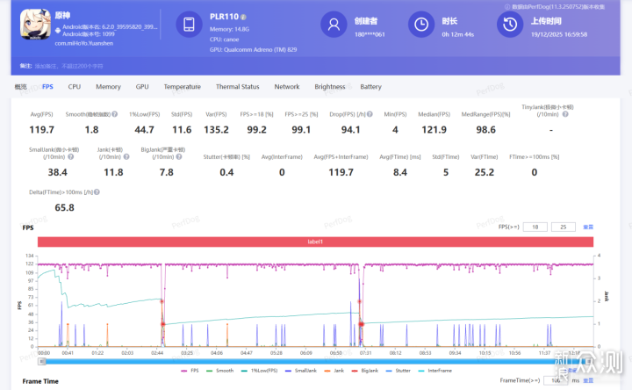Click the reset link next to FPS thresholds

click(x=588, y=227)
